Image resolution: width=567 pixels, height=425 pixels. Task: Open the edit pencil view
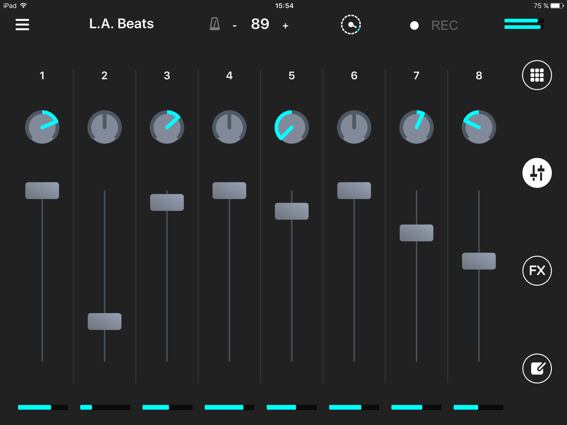[537, 368]
